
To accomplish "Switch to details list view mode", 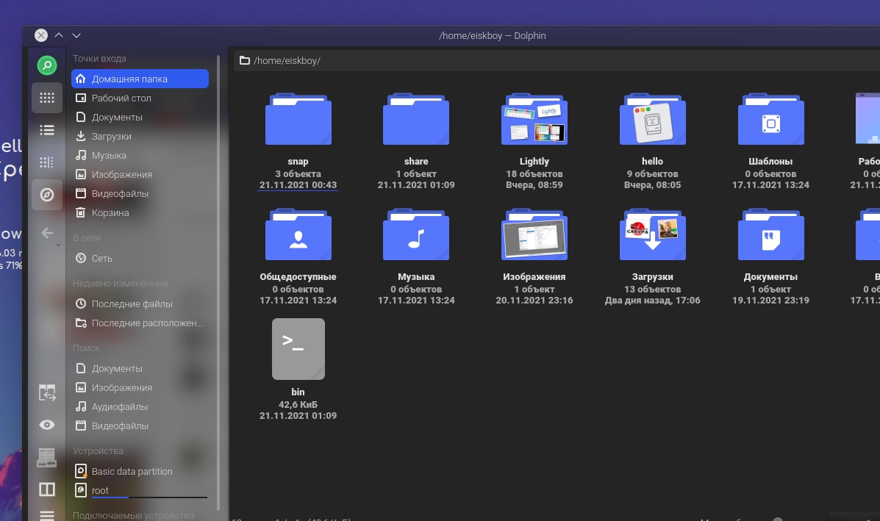I will (46, 130).
